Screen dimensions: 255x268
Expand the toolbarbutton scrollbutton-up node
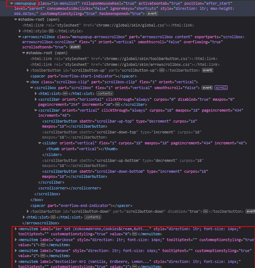(x=28, y=70)
